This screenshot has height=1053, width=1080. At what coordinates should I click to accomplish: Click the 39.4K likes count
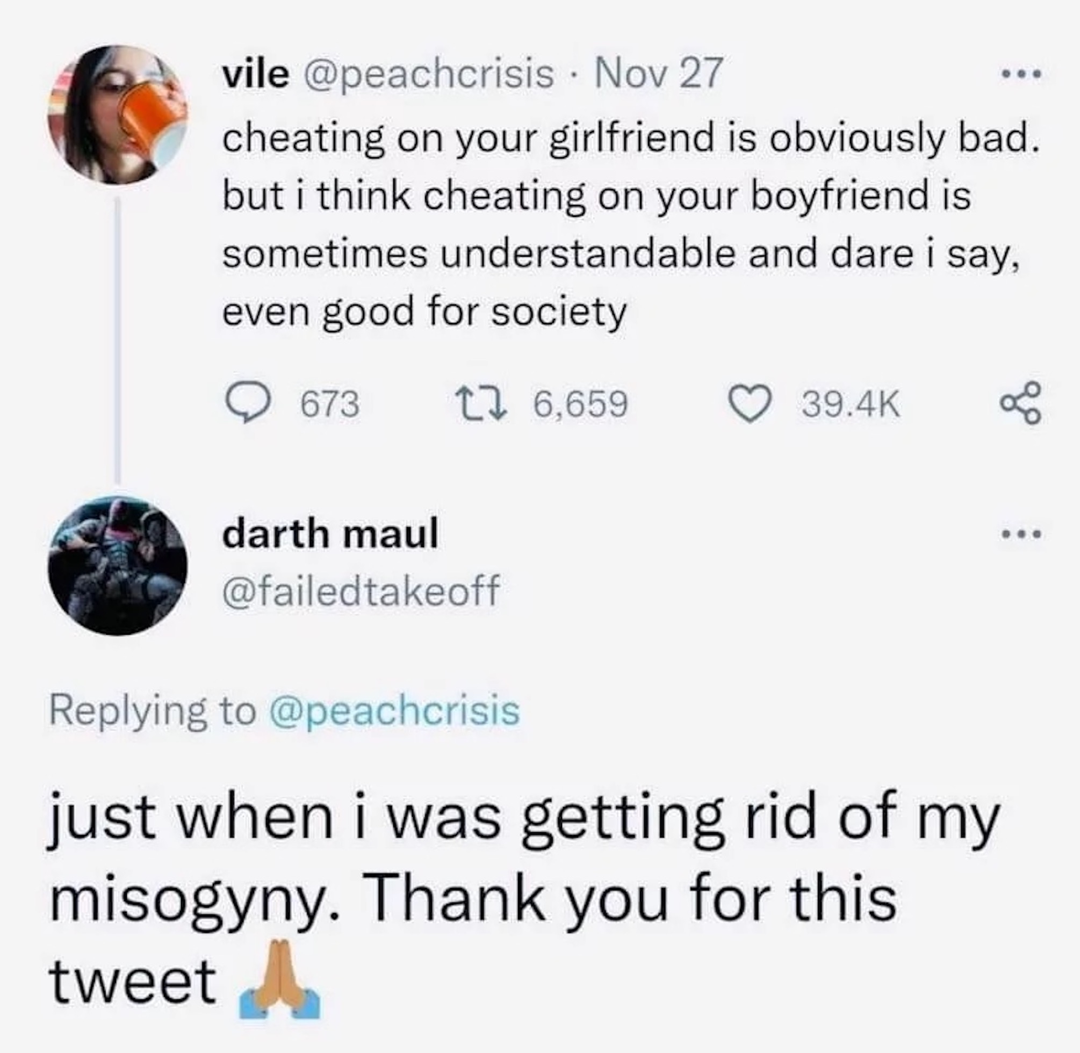(851, 404)
